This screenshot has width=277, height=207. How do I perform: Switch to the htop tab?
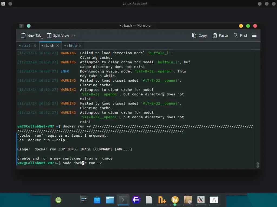71,46
